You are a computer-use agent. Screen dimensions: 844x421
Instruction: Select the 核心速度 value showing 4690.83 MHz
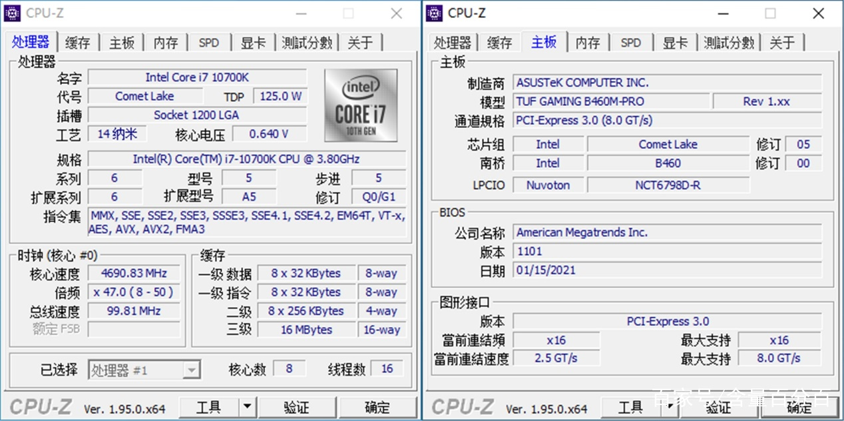(x=133, y=272)
